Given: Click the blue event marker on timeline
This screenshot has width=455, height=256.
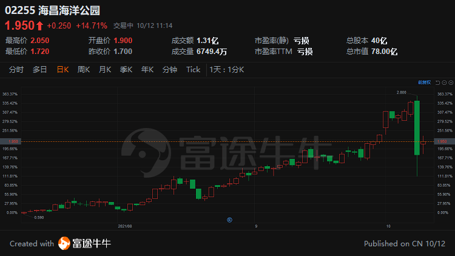Looking at the screenshot, I should 229,220.
